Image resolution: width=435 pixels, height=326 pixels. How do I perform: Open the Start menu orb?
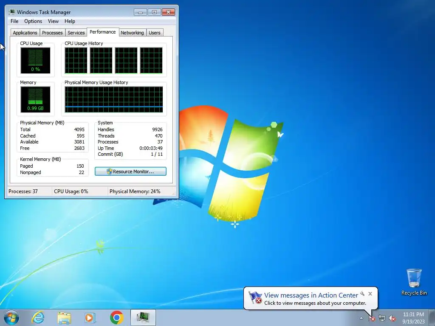[x=11, y=318]
